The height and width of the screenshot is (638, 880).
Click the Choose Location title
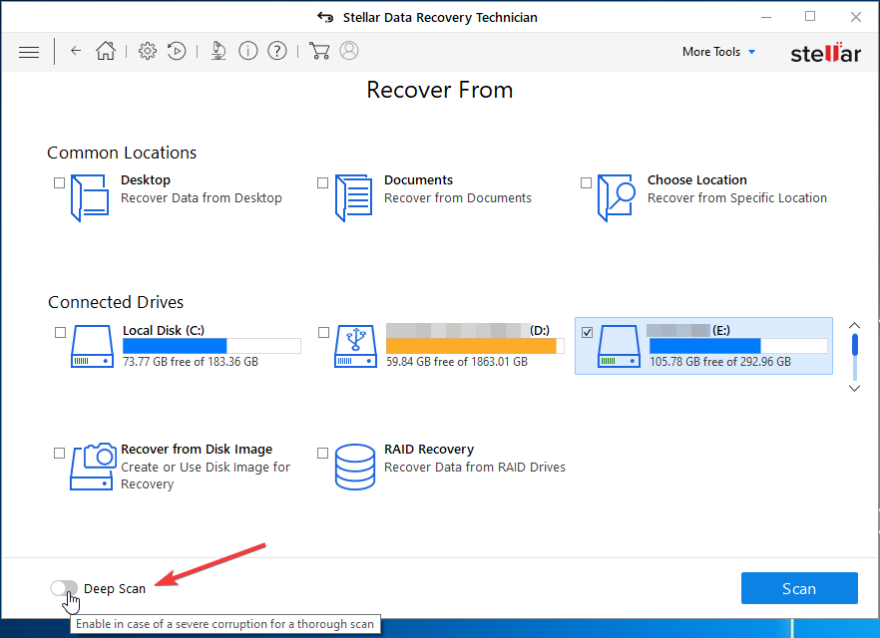[x=697, y=180]
